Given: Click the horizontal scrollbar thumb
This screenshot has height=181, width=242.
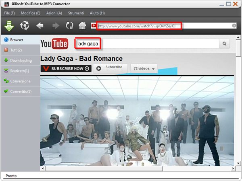Looking at the screenshot, I should (104, 169).
